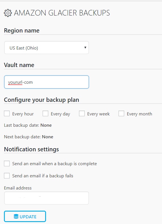162x224 pixels.
Task: Click the black dropdown arrow in region selector
Action: click(x=85, y=48)
